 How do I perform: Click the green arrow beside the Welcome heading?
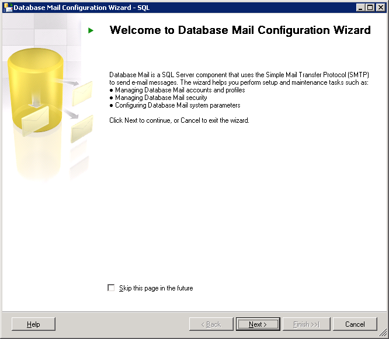91,30
